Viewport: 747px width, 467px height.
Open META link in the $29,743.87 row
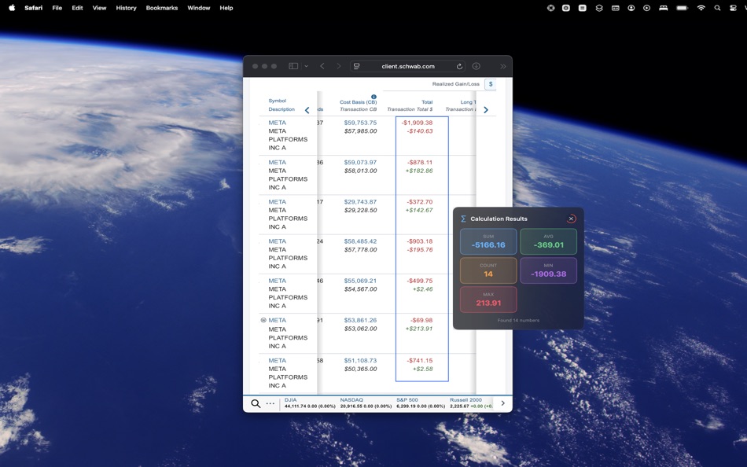(278, 201)
